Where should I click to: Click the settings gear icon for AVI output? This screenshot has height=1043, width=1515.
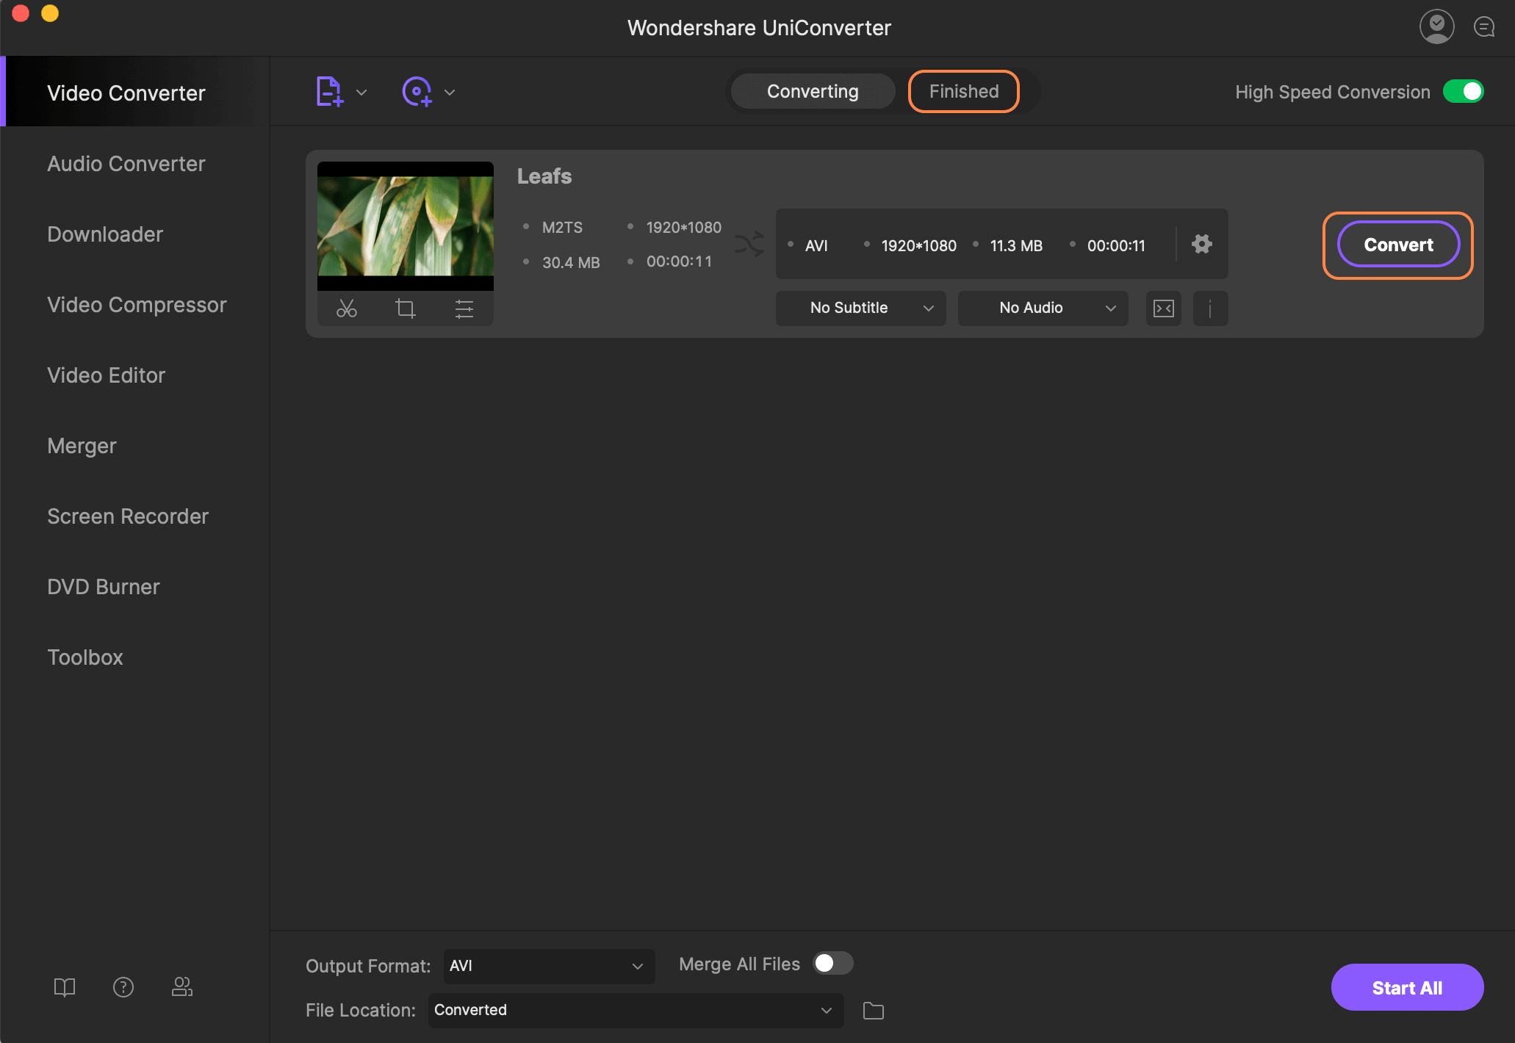click(1202, 243)
